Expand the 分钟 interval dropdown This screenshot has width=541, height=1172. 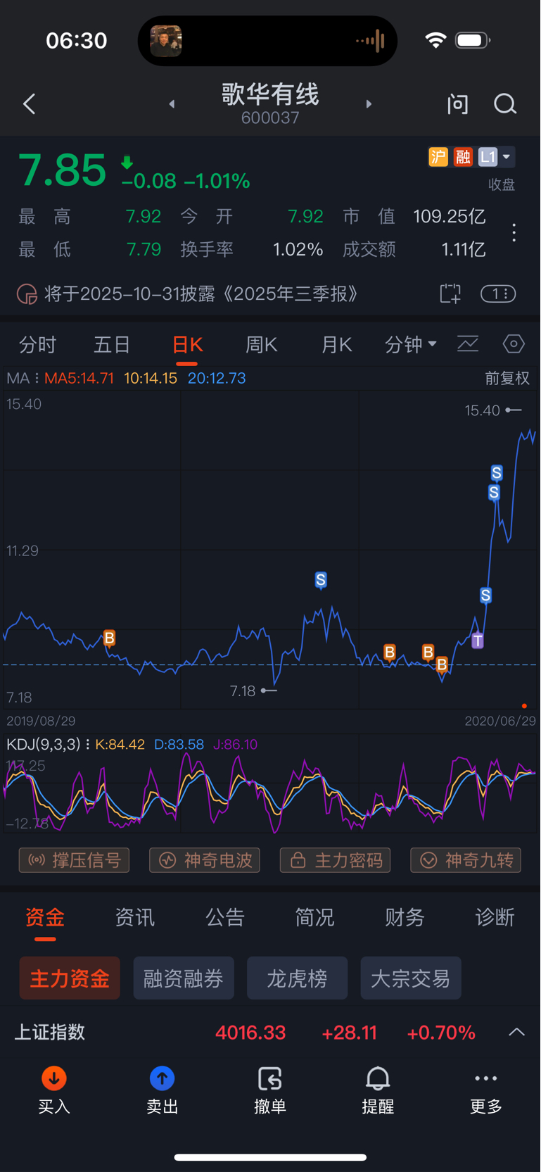click(411, 345)
